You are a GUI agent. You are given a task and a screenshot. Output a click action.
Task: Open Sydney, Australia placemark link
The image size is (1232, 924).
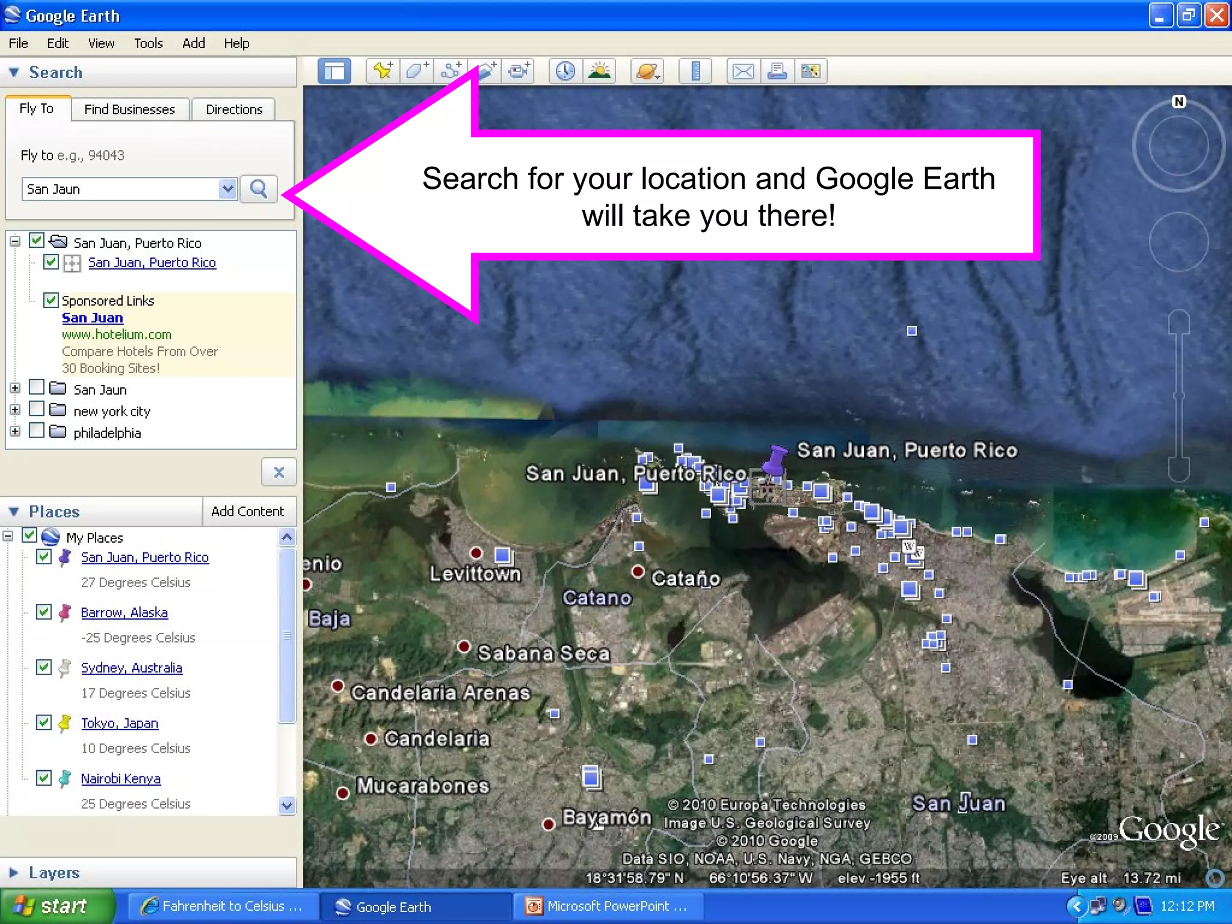click(132, 668)
